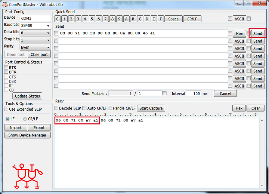Click the ASCII button on the second send row

pyautogui.click(x=239, y=41)
